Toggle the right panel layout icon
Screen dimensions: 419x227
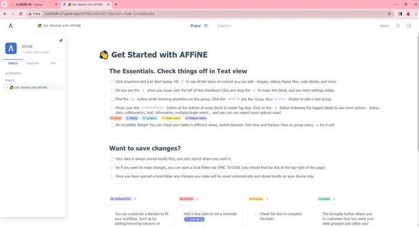409,26
